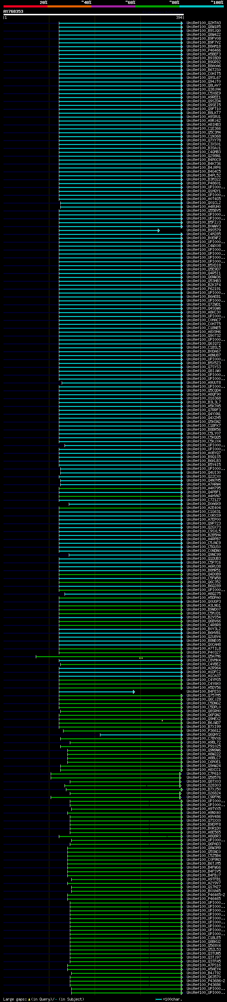The height and width of the screenshot is (1002, 227).
Task: Select the UniRef100_Q9SZD4 entry
Action: coord(204,101)
